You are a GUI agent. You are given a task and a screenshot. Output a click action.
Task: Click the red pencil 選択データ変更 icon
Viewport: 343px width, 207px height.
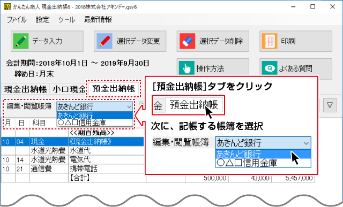click(x=105, y=41)
